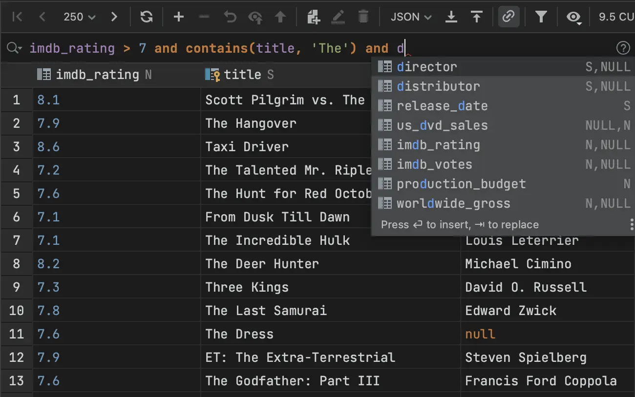
Task: Open JSON data extractor dropdown
Action: click(x=411, y=17)
